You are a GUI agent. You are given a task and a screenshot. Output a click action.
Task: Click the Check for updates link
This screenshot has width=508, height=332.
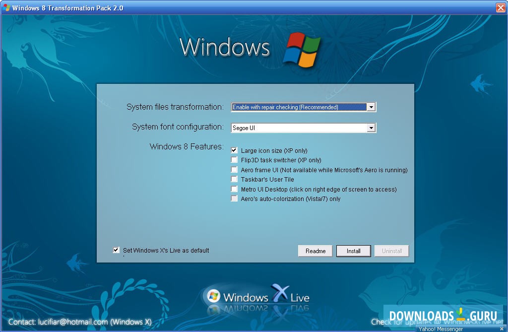click(437, 322)
